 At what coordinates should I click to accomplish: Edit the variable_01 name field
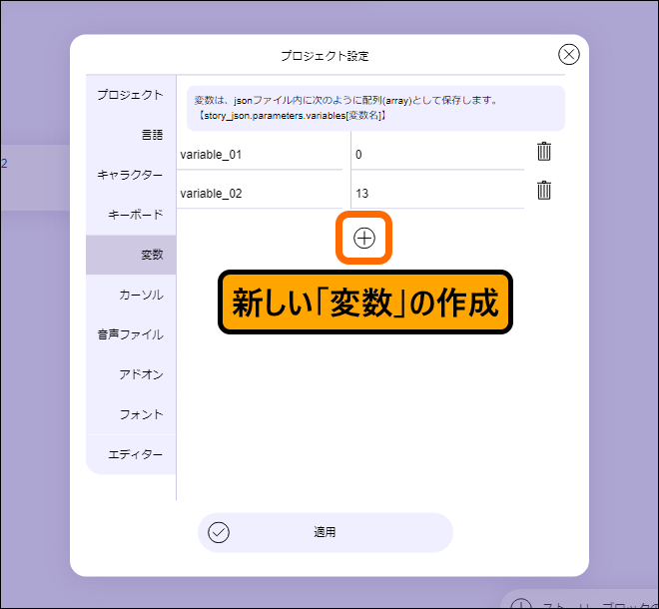click(261, 155)
